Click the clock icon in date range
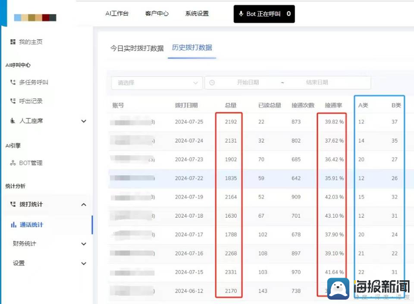414x304 pixels. 212,83
